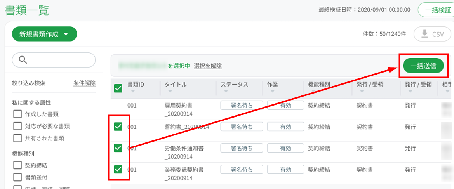Open the ステータス column sort arrow
454x189 pixels.
[x=226, y=92]
